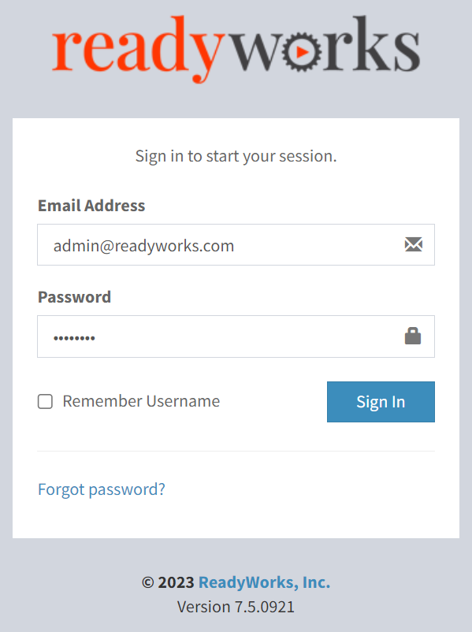Focus the Email Address input field

pyautogui.click(x=236, y=244)
